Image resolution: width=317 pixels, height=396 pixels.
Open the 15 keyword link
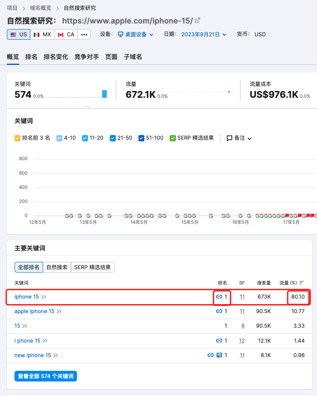point(17,326)
